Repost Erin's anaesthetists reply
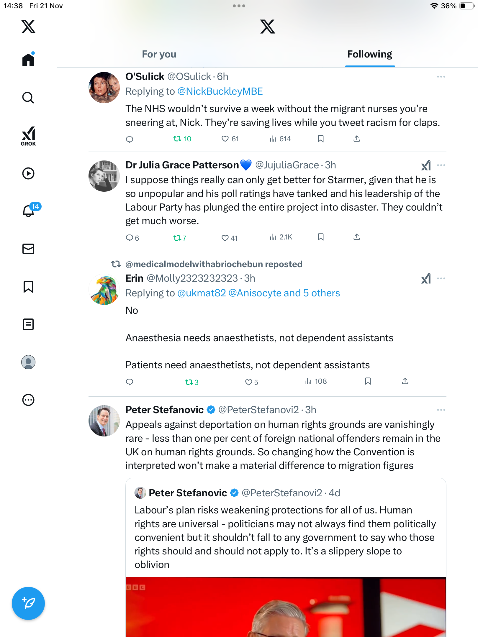478x637 pixels. click(x=189, y=382)
